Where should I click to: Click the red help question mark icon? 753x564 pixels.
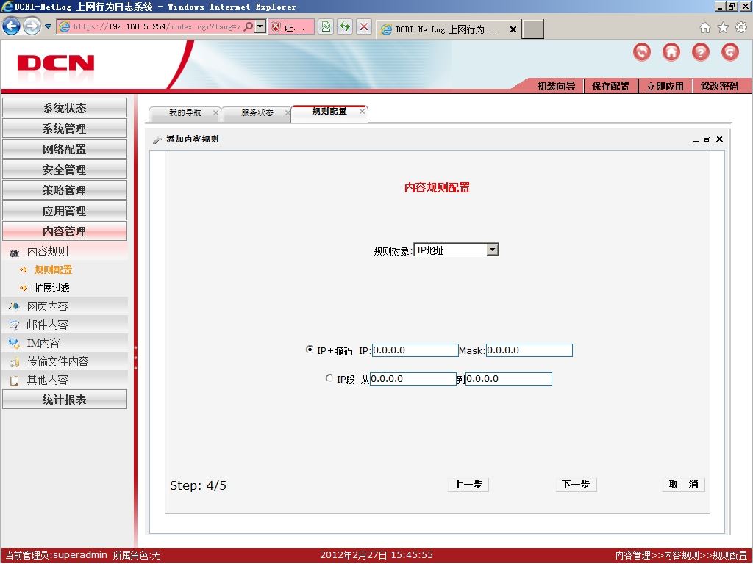701,52
